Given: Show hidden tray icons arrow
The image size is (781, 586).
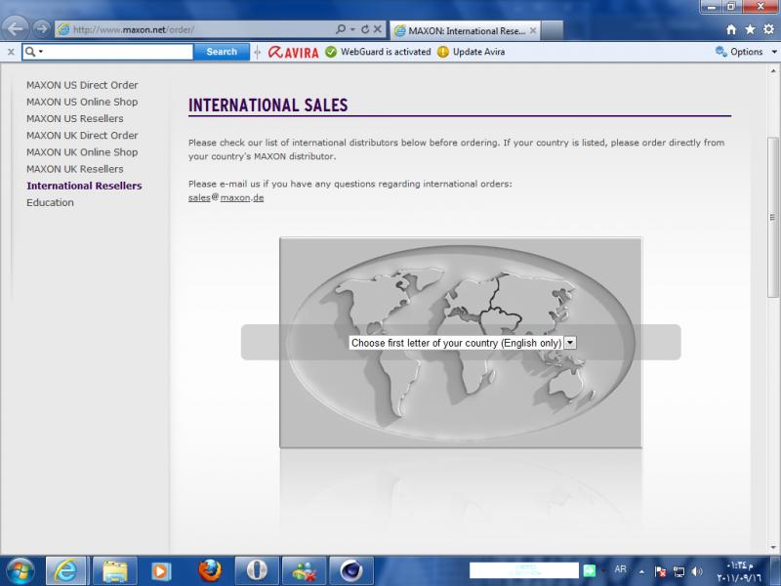Looking at the screenshot, I should coord(641,571).
